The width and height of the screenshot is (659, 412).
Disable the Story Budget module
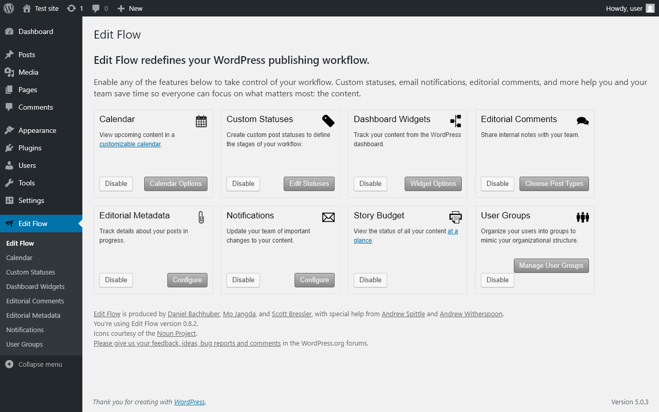(371, 280)
